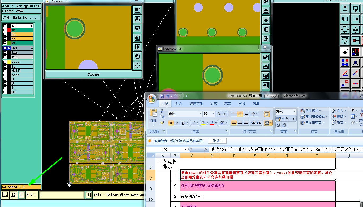Switch to the 页面布局 ribbon tab
The height and width of the screenshot is (207, 363).
click(196, 103)
